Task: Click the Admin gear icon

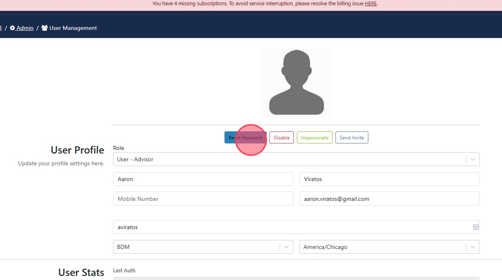Action: pyautogui.click(x=12, y=28)
